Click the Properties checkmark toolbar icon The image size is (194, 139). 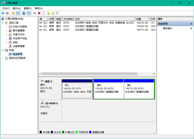44,13
